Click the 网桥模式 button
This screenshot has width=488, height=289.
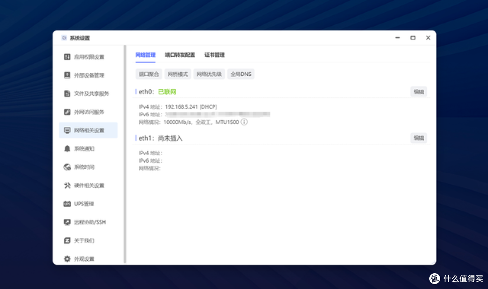[x=178, y=74]
